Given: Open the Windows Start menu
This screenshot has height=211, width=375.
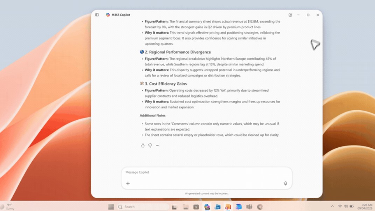Looking at the screenshot, I should tap(111, 207).
